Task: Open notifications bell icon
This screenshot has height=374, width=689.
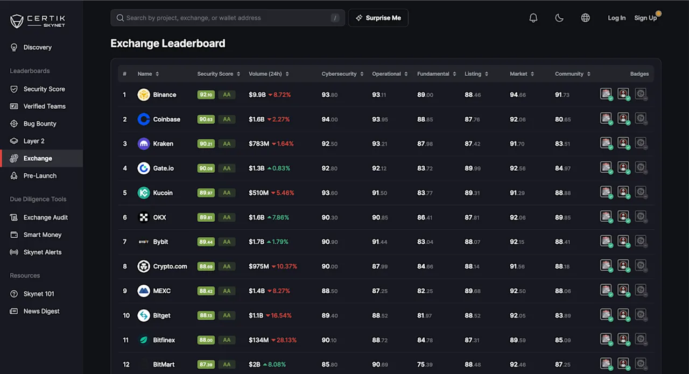Action: point(533,18)
